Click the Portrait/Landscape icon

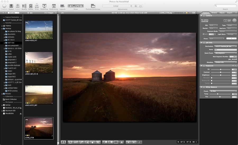tap(93, 6)
